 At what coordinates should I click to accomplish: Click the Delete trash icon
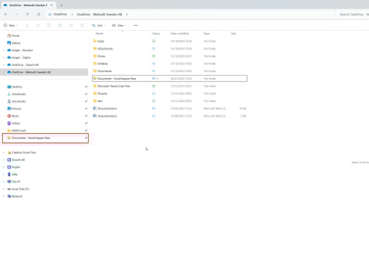[82, 25]
